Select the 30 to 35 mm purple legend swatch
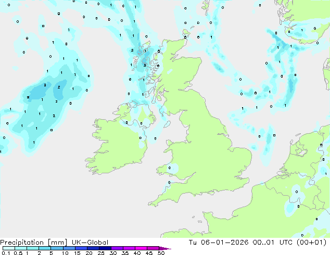This screenshot has width=330, height=255. click(117, 248)
